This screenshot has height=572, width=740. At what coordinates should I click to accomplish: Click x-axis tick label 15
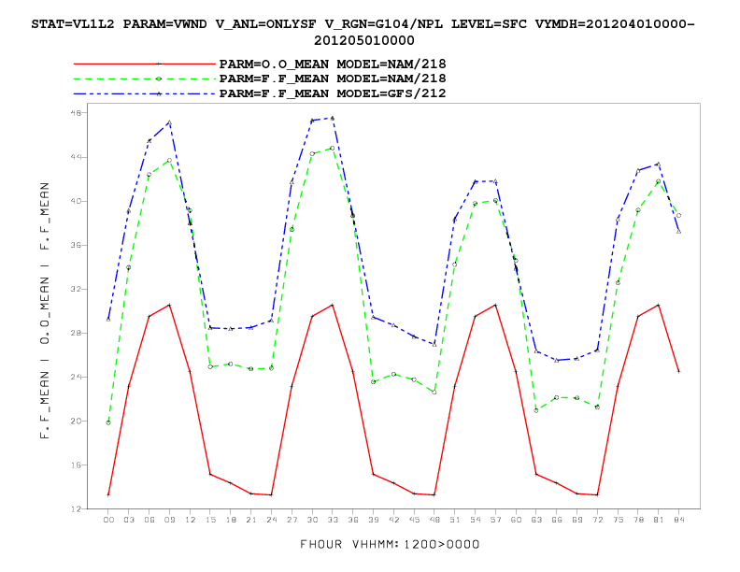pos(210,520)
